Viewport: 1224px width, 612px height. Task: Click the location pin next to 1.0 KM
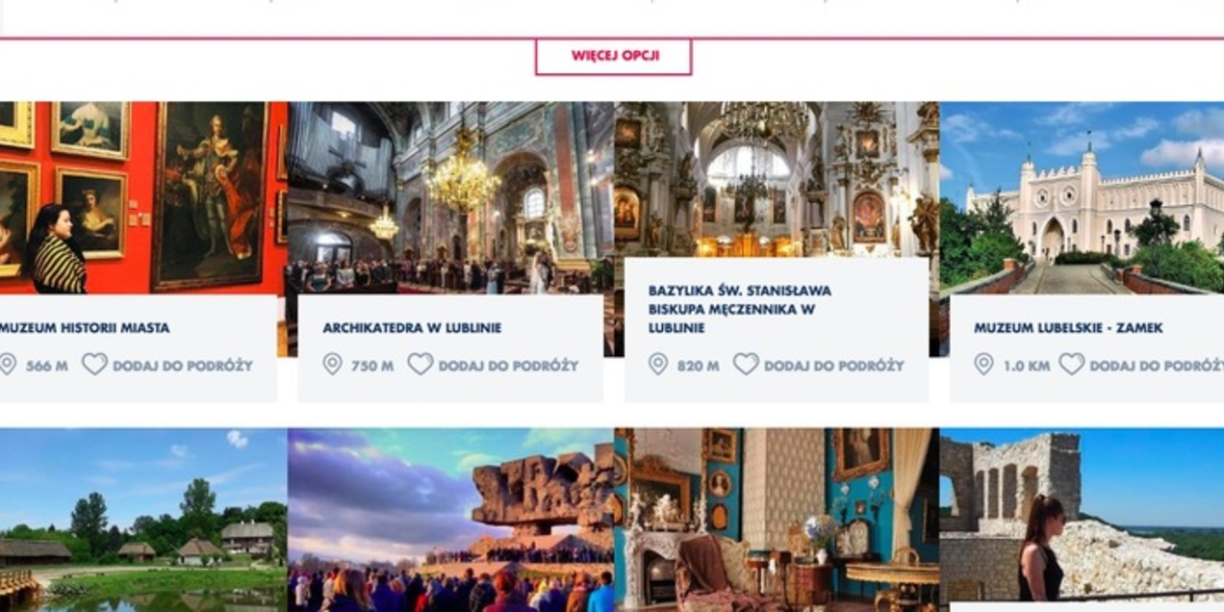(x=983, y=365)
